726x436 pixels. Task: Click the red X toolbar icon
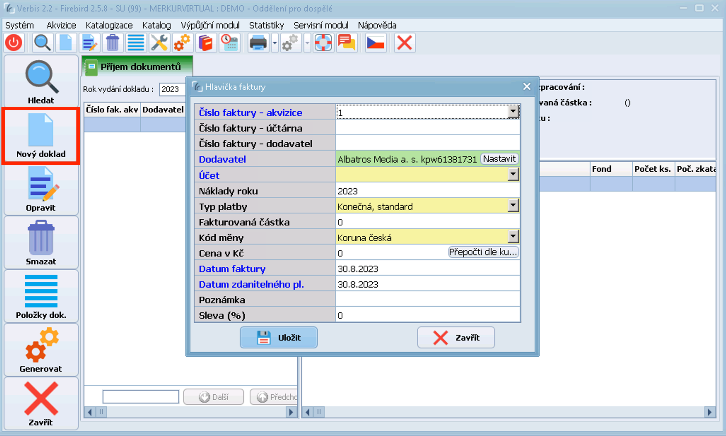point(405,43)
